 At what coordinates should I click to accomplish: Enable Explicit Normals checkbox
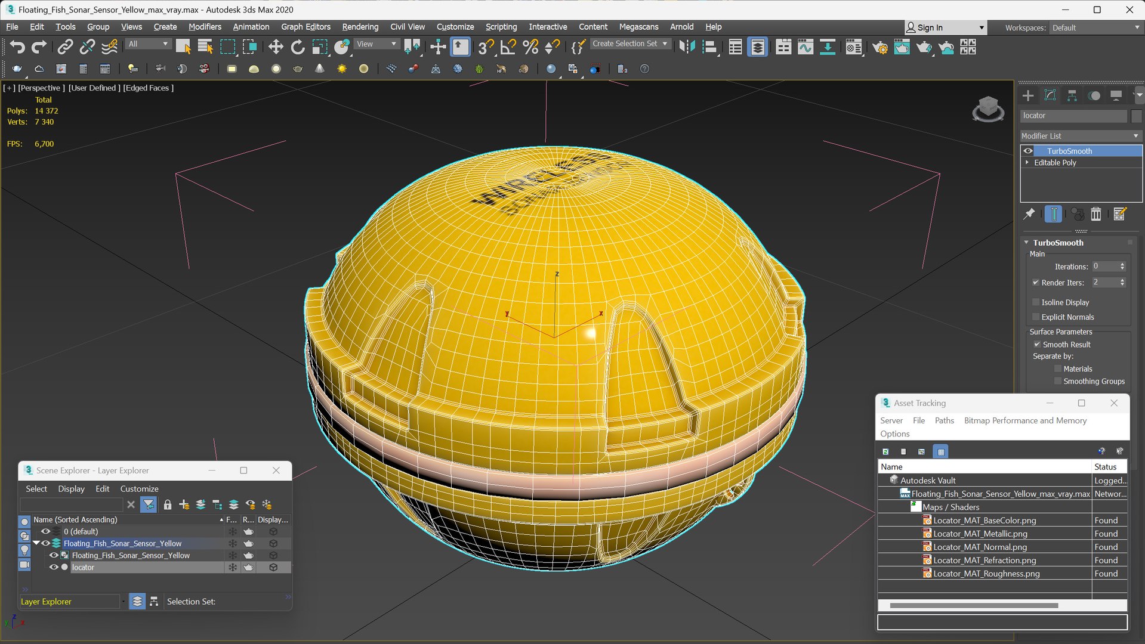pos(1036,317)
